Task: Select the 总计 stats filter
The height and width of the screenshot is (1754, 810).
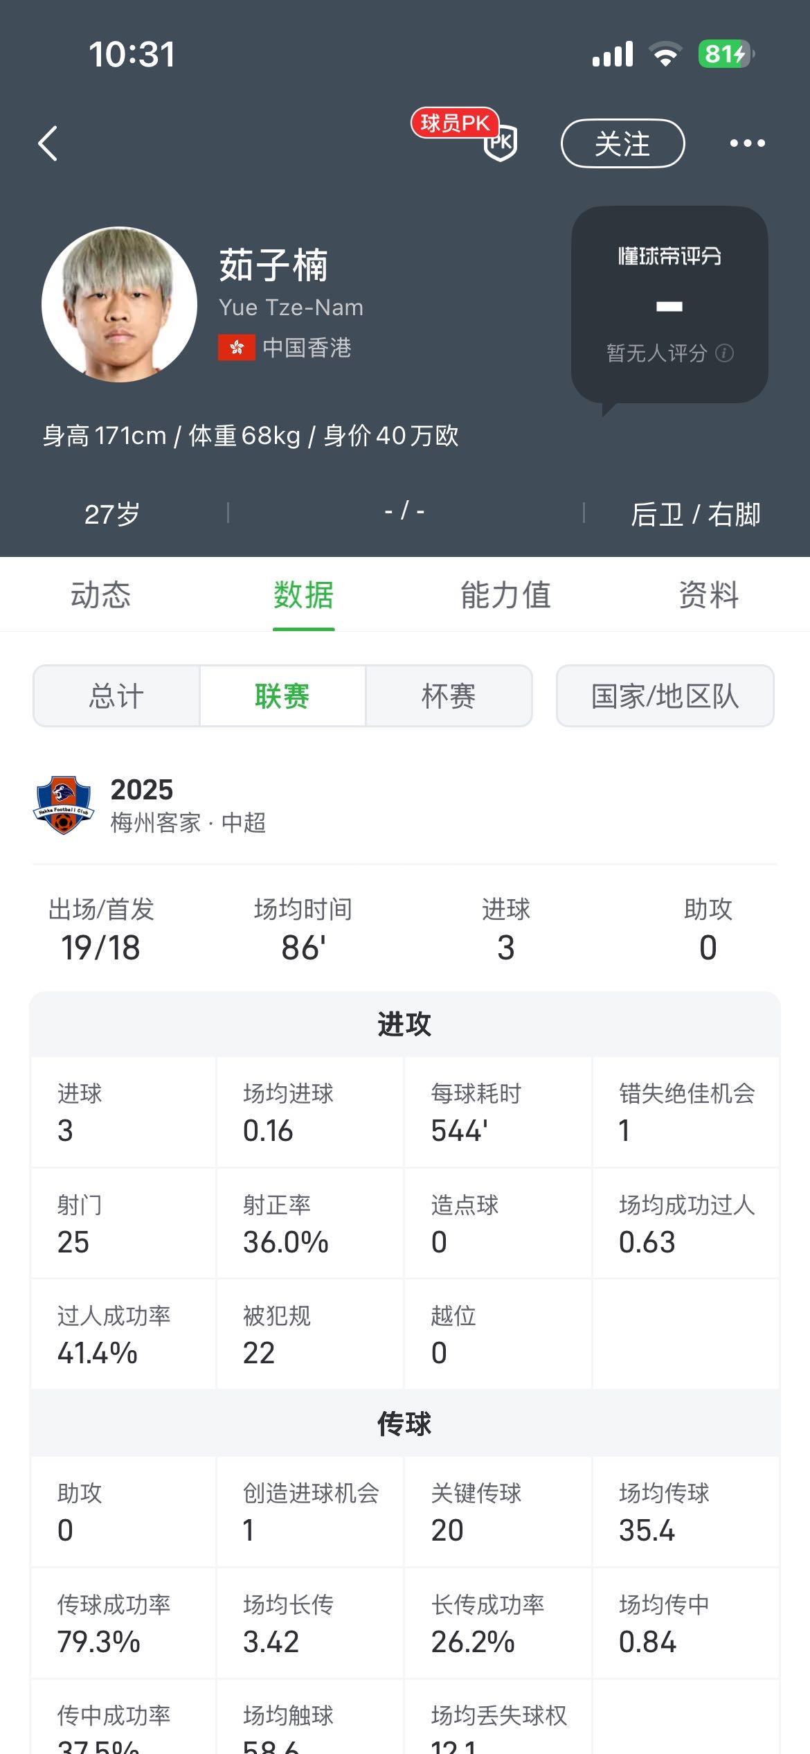Action: (116, 696)
